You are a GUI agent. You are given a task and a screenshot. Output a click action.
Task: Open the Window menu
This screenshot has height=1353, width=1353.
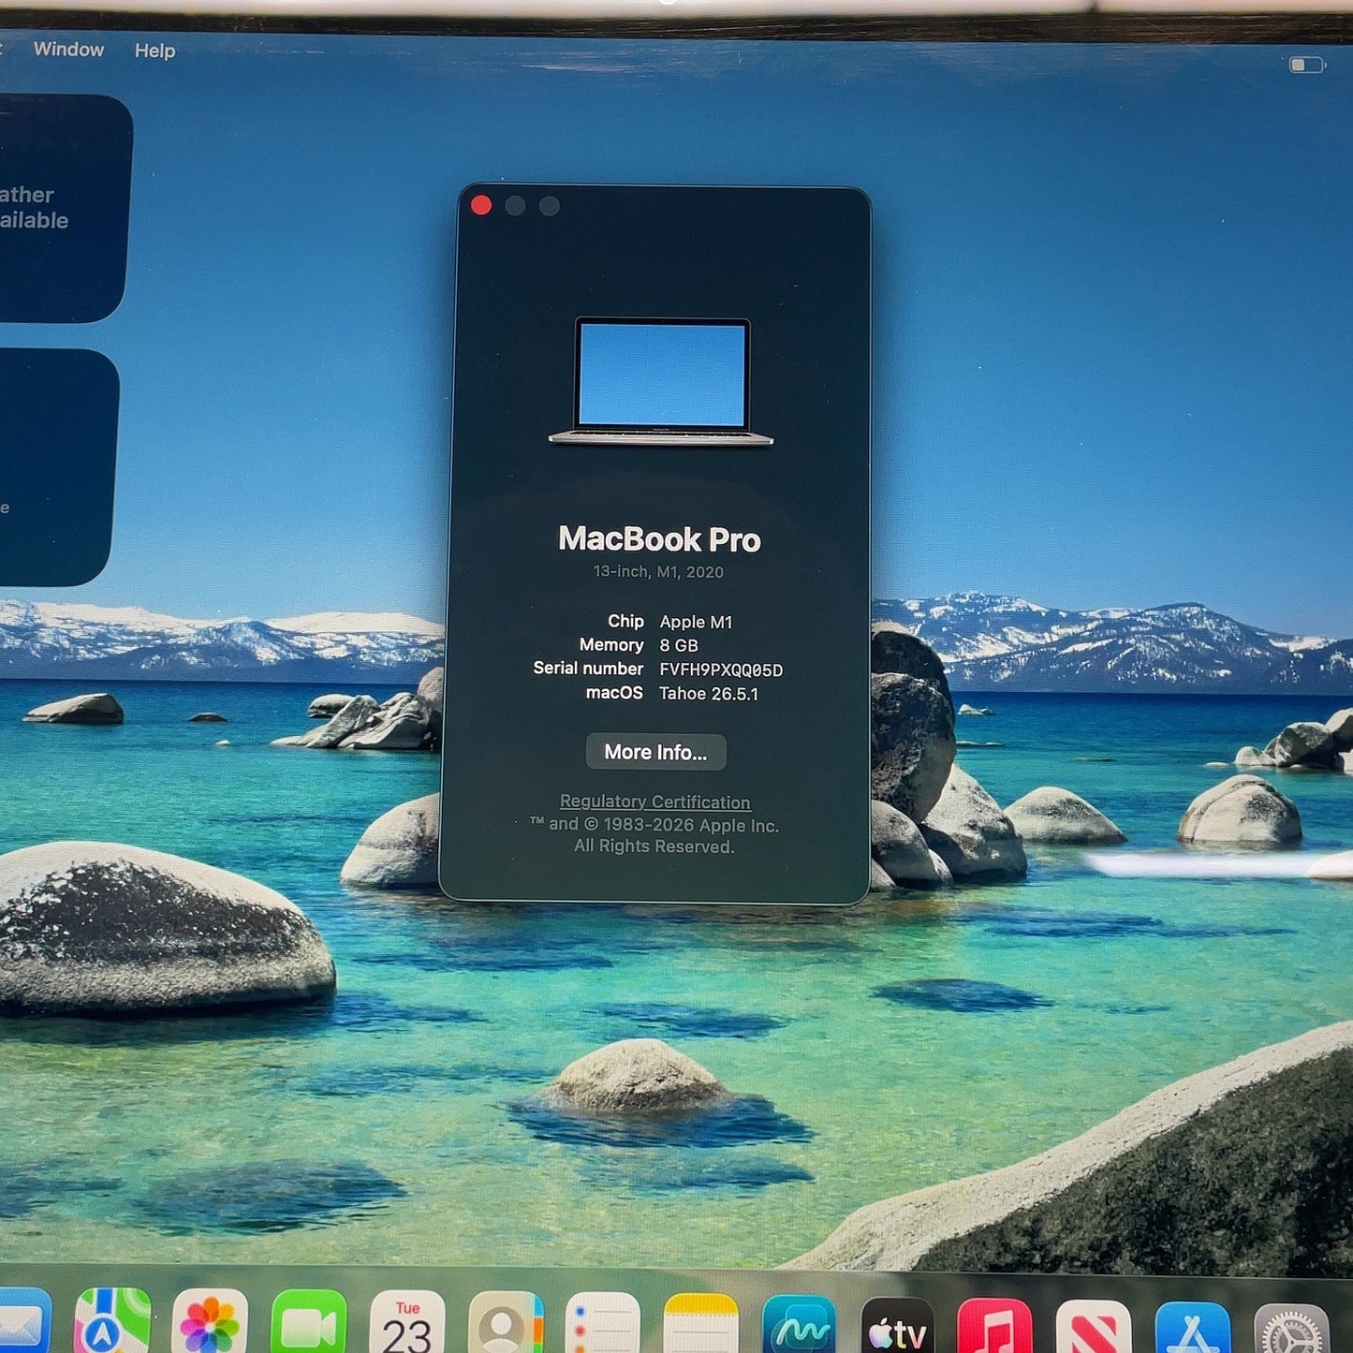click(68, 50)
